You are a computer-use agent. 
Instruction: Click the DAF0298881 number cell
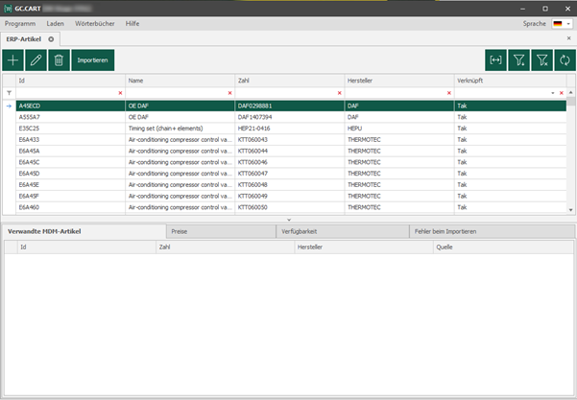[x=290, y=106]
